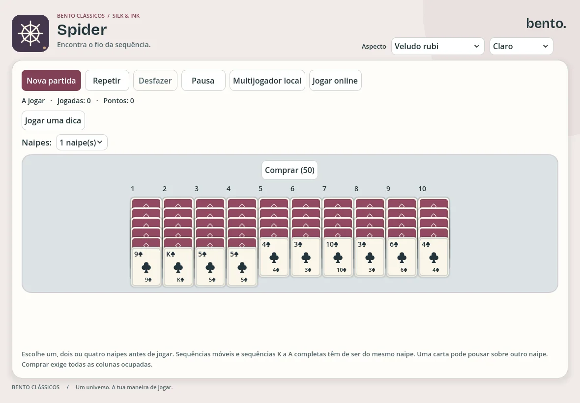Image resolution: width=580 pixels, height=403 pixels.
Task: Select the 5 of clubs in column 3
Action: (210, 267)
